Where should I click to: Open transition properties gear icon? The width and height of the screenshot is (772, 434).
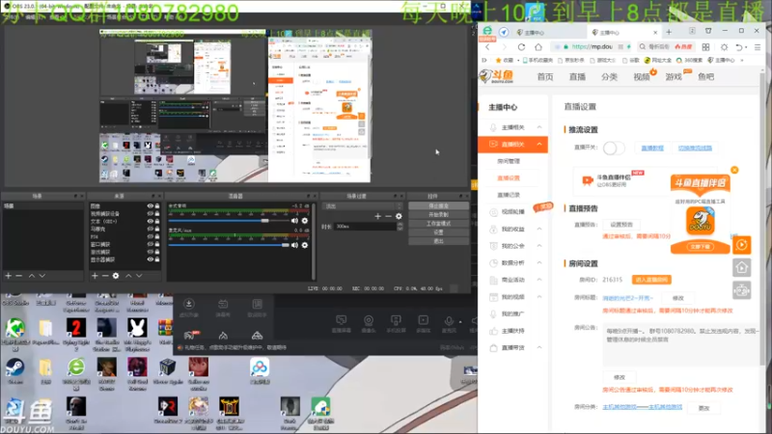pyautogui.click(x=399, y=216)
